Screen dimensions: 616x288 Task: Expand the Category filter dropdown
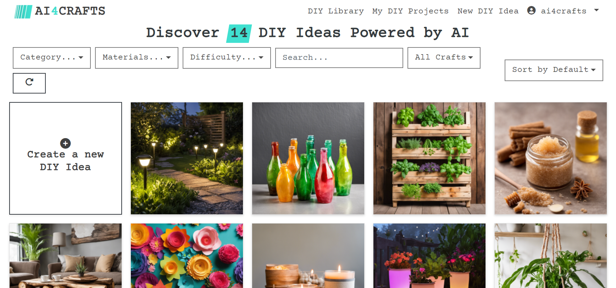52,58
